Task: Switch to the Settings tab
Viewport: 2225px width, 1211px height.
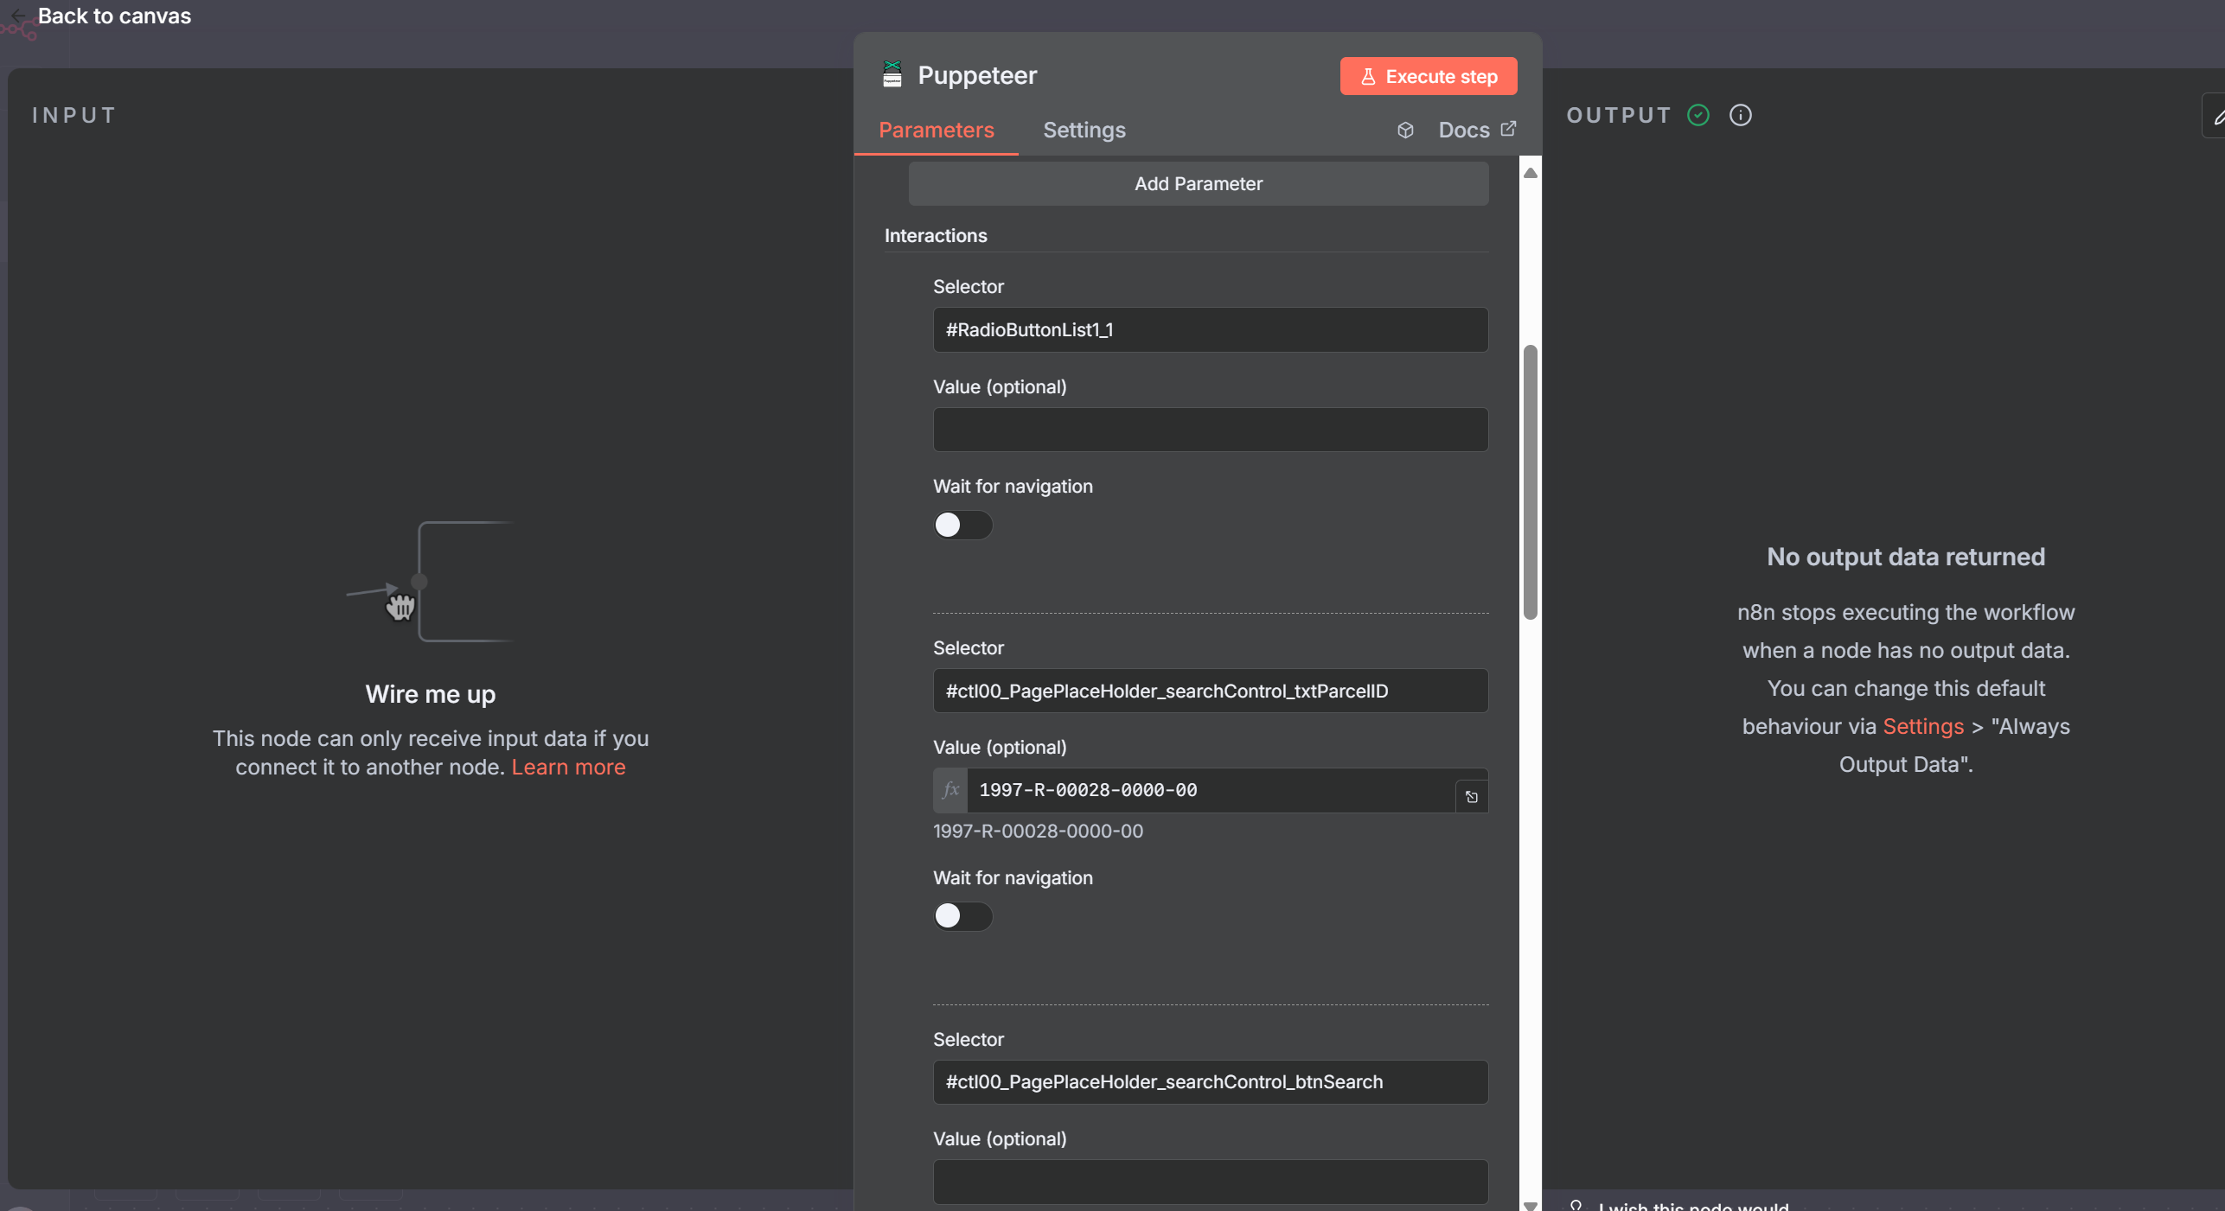Action: 1084,130
